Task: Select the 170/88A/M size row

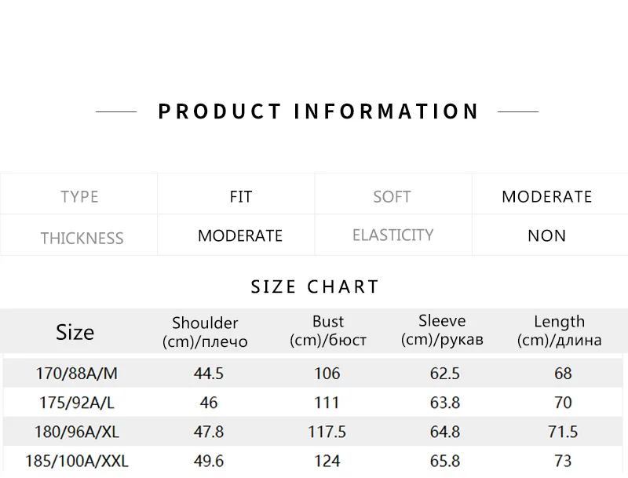Action: (312, 373)
